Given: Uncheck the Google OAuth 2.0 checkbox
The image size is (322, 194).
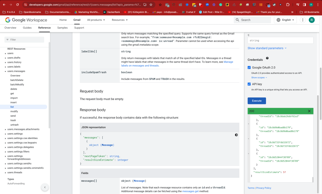Looking at the screenshot, I should click(249, 68).
